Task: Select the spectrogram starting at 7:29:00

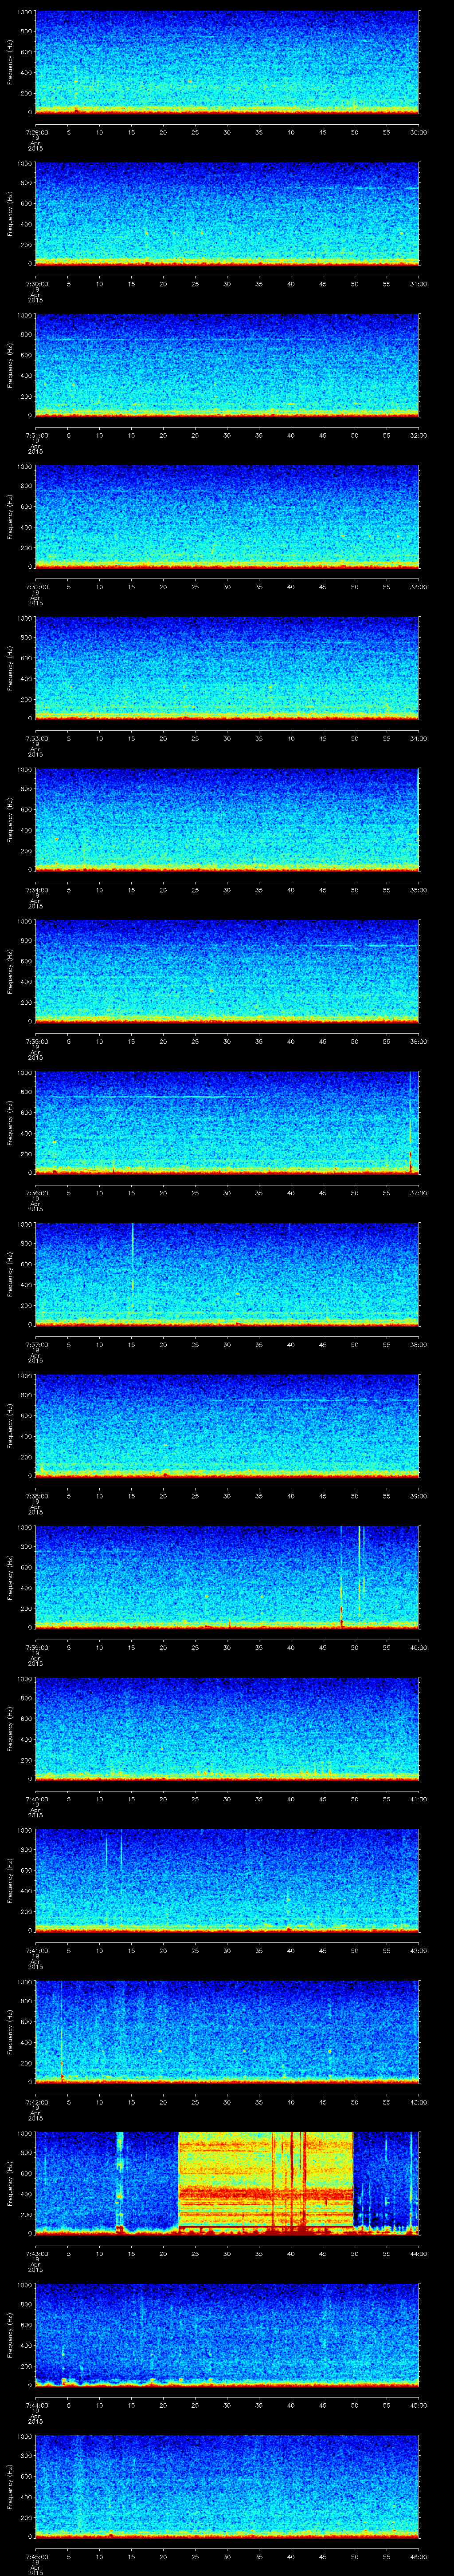Action: click(227, 62)
